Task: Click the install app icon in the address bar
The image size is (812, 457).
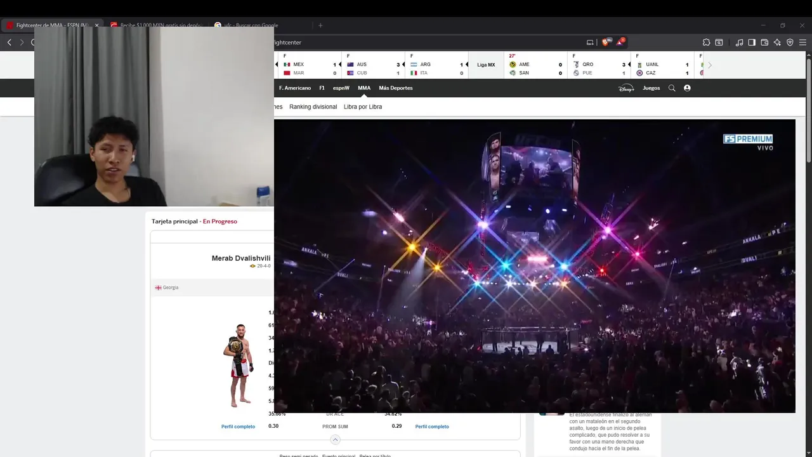Action: coord(590,43)
